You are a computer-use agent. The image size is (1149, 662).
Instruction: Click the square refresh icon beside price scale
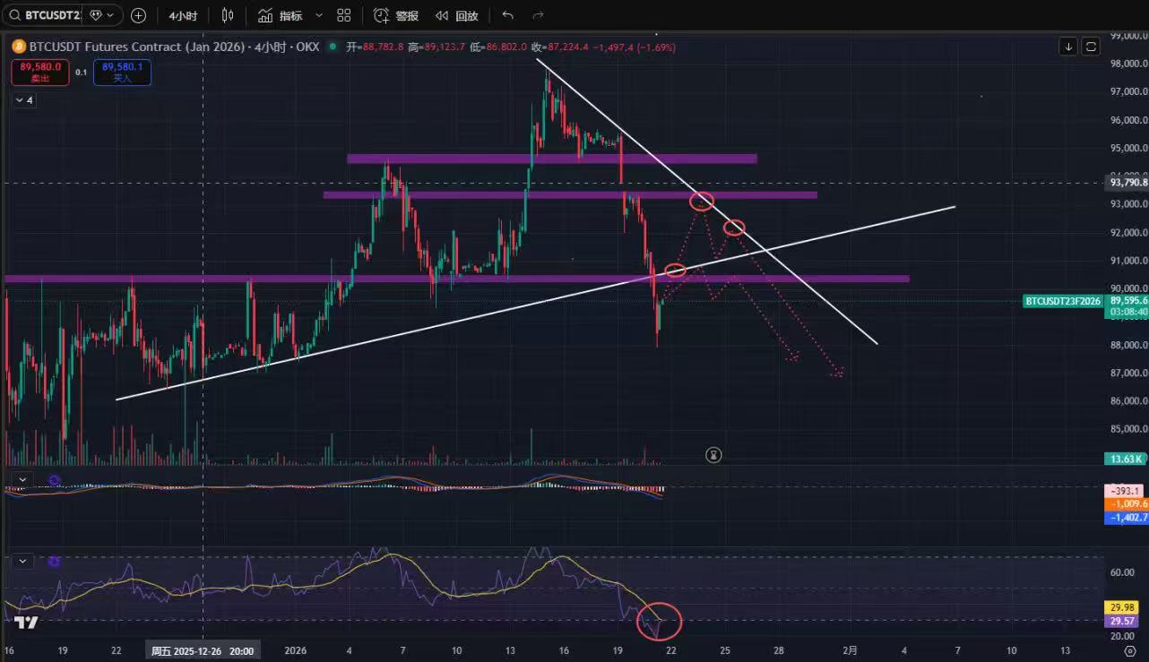(1091, 47)
